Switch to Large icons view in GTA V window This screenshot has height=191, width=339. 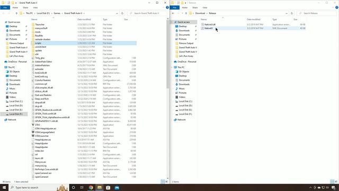[166, 181]
